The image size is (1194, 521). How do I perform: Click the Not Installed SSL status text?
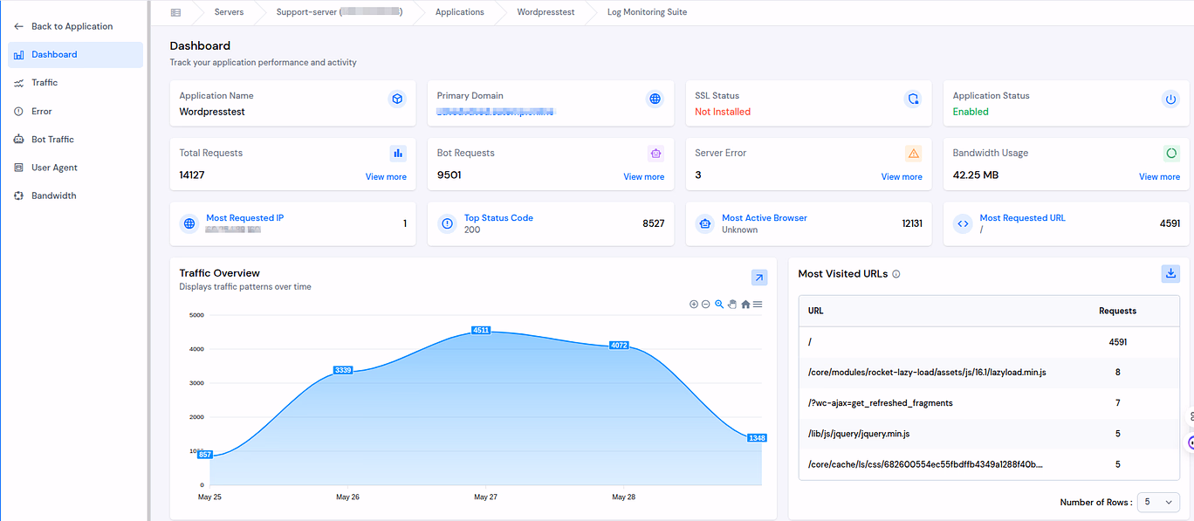pyautogui.click(x=723, y=112)
